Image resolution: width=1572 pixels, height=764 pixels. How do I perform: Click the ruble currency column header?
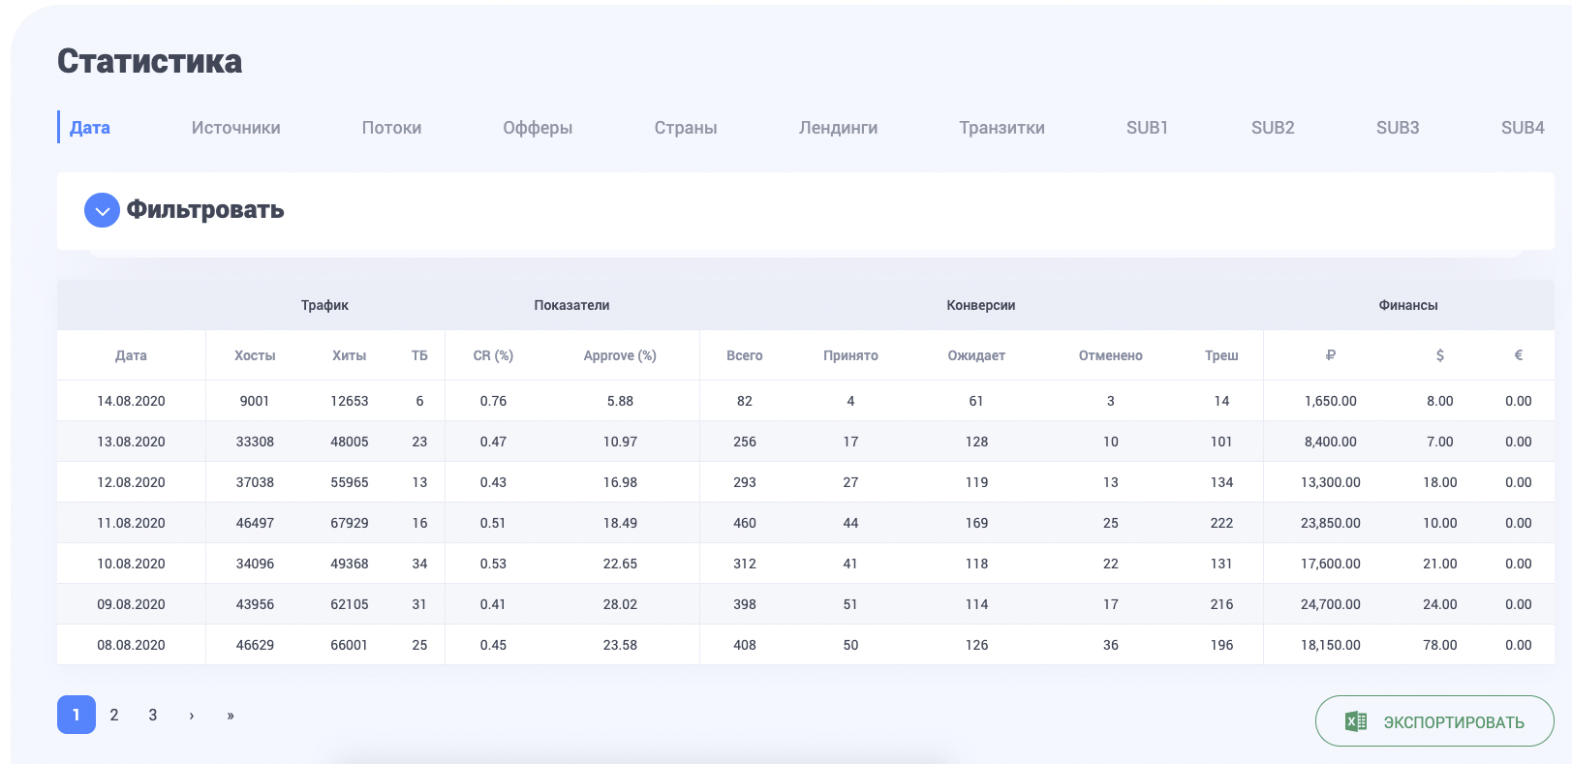(1330, 355)
